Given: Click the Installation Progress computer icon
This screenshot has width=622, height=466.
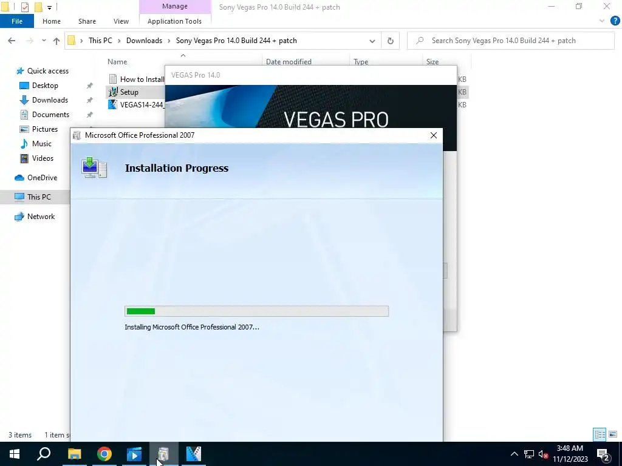Looking at the screenshot, I should point(94,167).
